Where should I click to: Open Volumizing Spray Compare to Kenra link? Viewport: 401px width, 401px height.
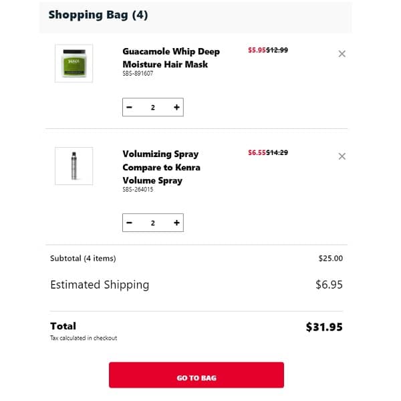pyautogui.click(x=161, y=167)
